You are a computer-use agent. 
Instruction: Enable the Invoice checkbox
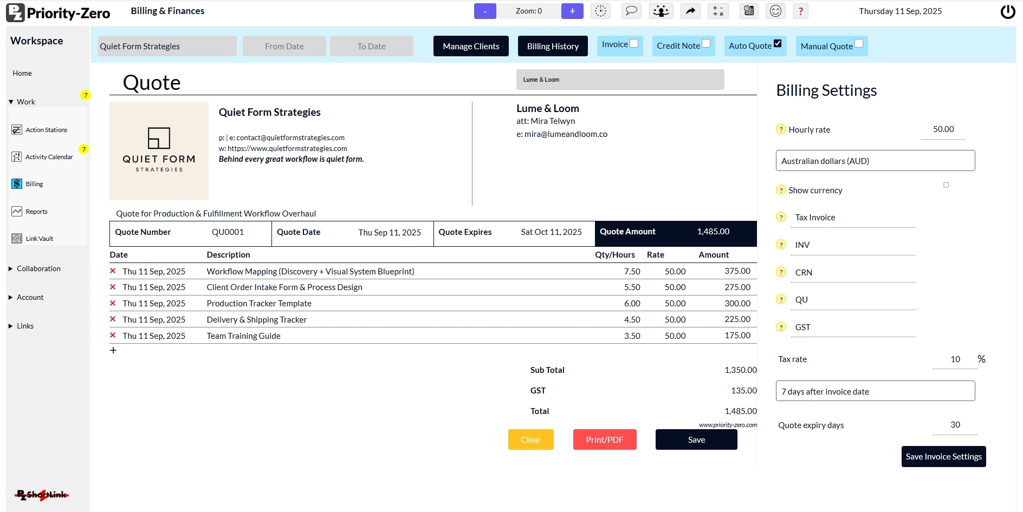(634, 43)
